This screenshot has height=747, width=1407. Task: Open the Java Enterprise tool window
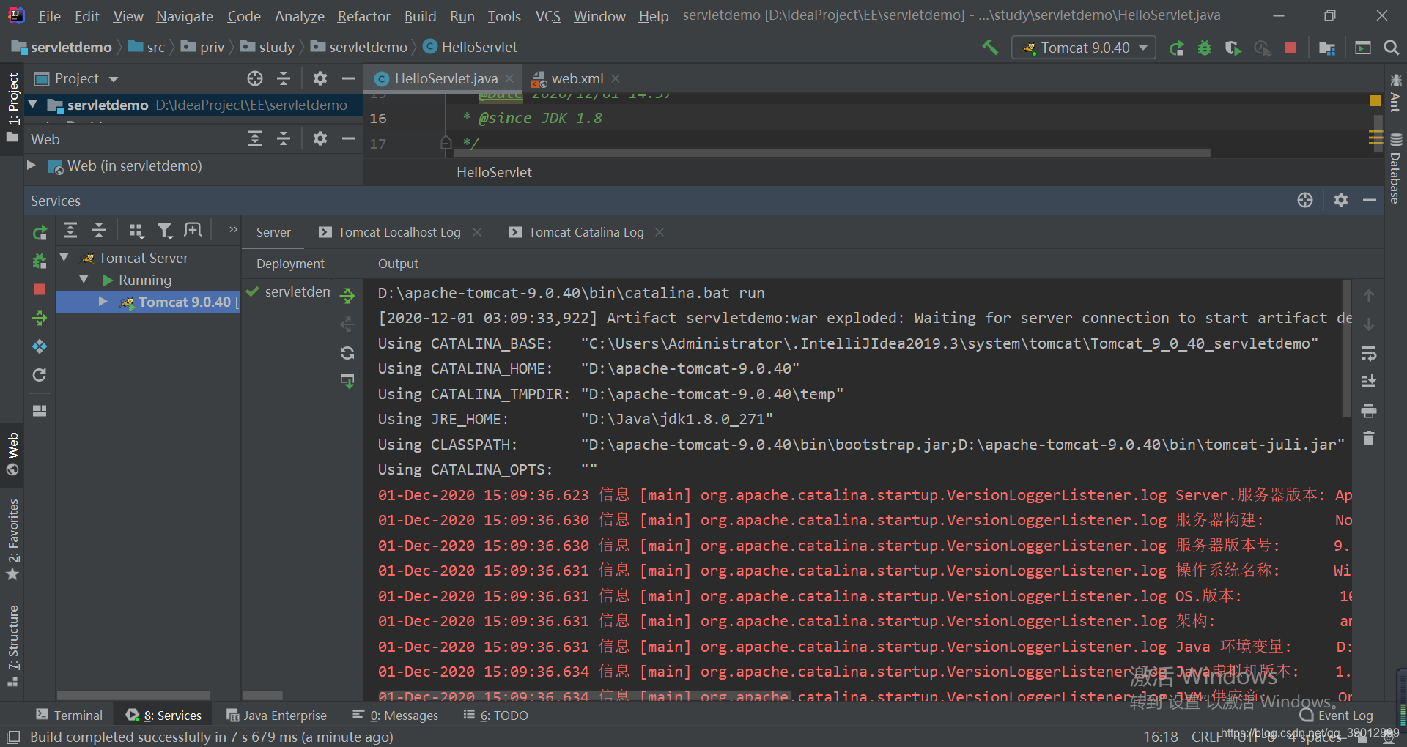point(276,716)
